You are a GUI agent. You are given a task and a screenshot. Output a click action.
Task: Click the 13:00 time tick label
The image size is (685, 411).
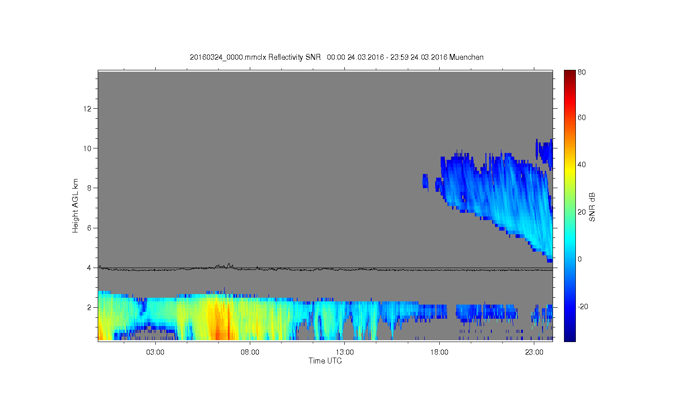click(345, 353)
